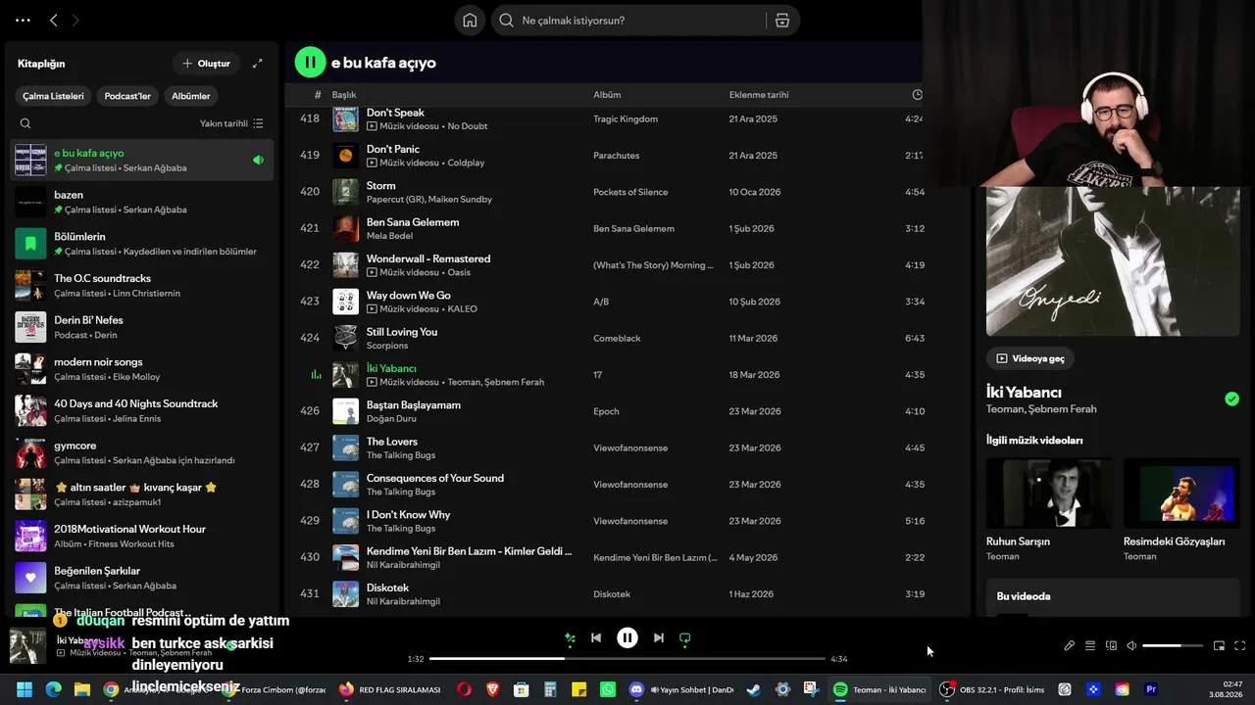Click the speaker icon on e bu kafa açıyo
1255x705 pixels.
258,160
